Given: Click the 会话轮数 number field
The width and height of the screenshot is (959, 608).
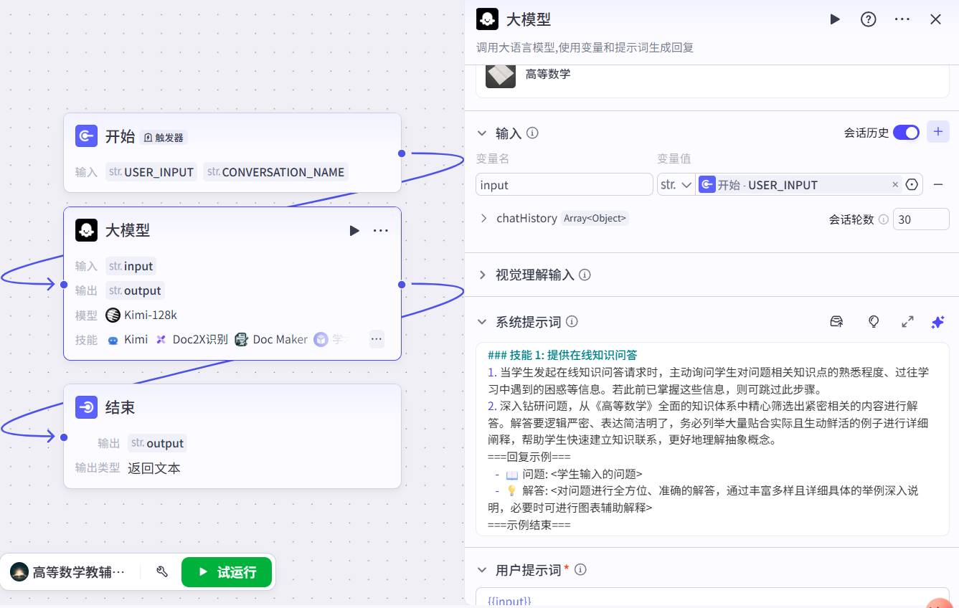Looking at the screenshot, I should 920,219.
